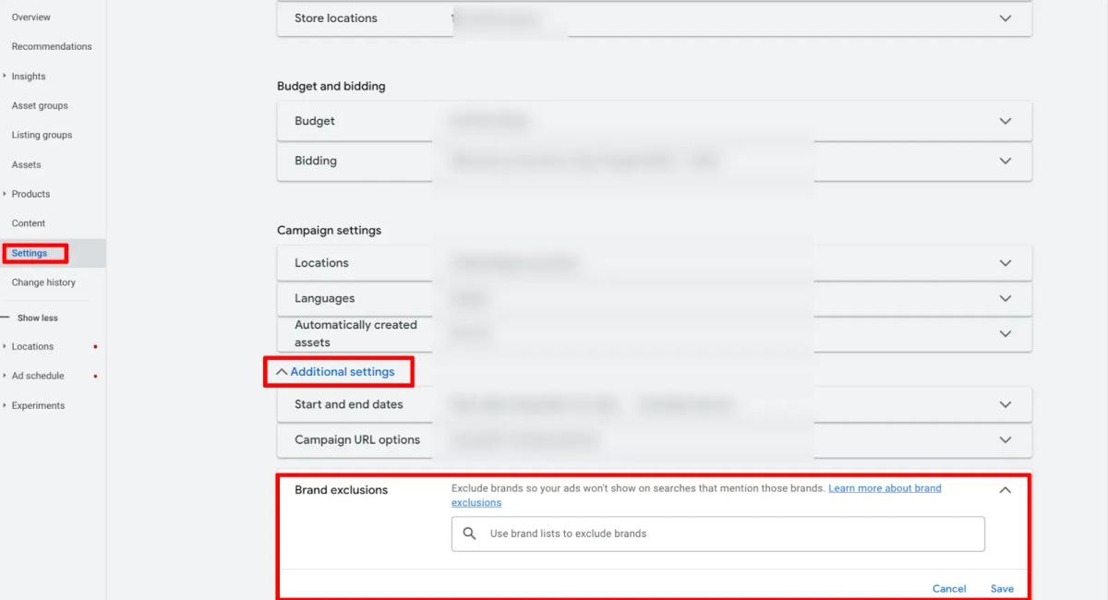1108x600 pixels.
Task: Open Recommendations in the sidebar
Action: [x=52, y=46]
